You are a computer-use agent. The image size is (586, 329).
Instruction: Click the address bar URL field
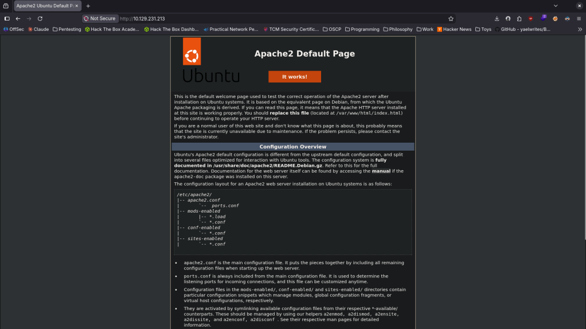pos(275,18)
